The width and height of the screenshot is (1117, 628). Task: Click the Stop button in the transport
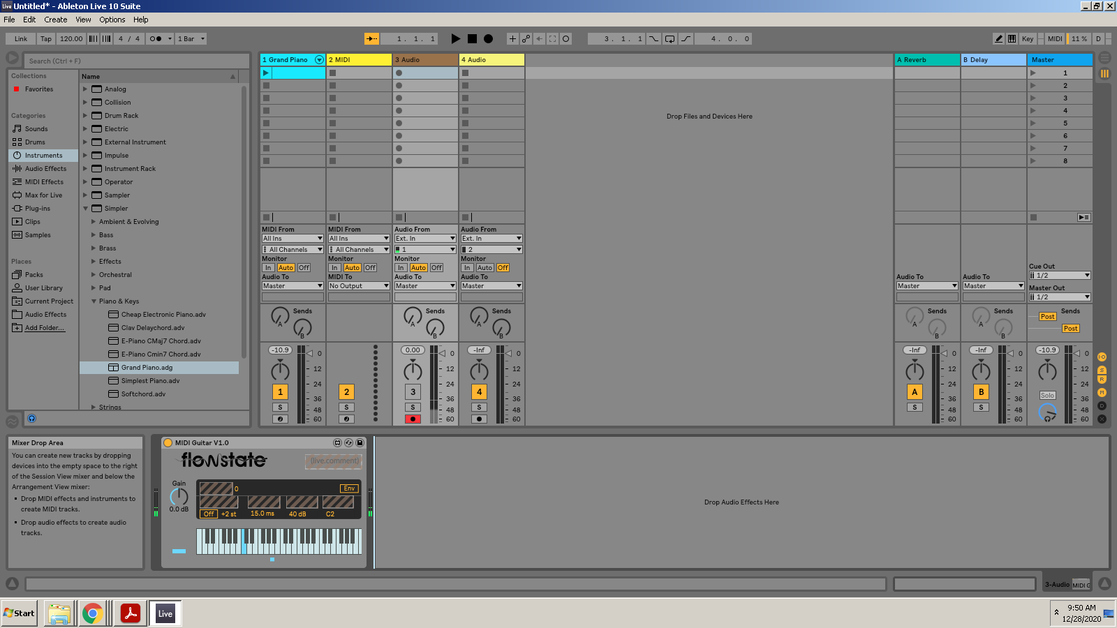(x=472, y=39)
